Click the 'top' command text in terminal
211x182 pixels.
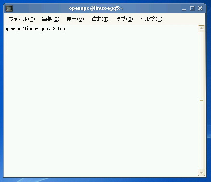click(x=61, y=29)
